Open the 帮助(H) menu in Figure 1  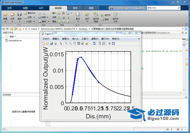point(116,39)
